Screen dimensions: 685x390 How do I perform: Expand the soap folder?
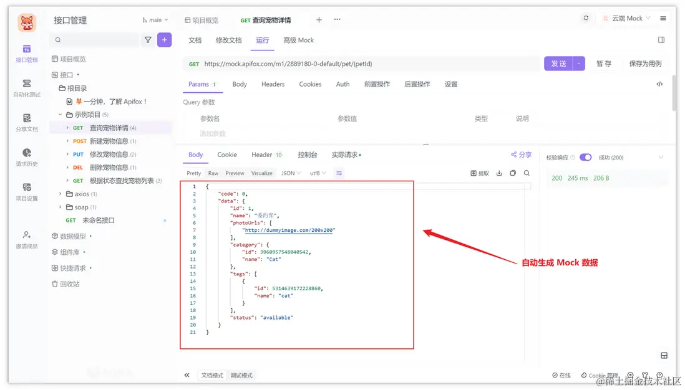click(x=61, y=207)
